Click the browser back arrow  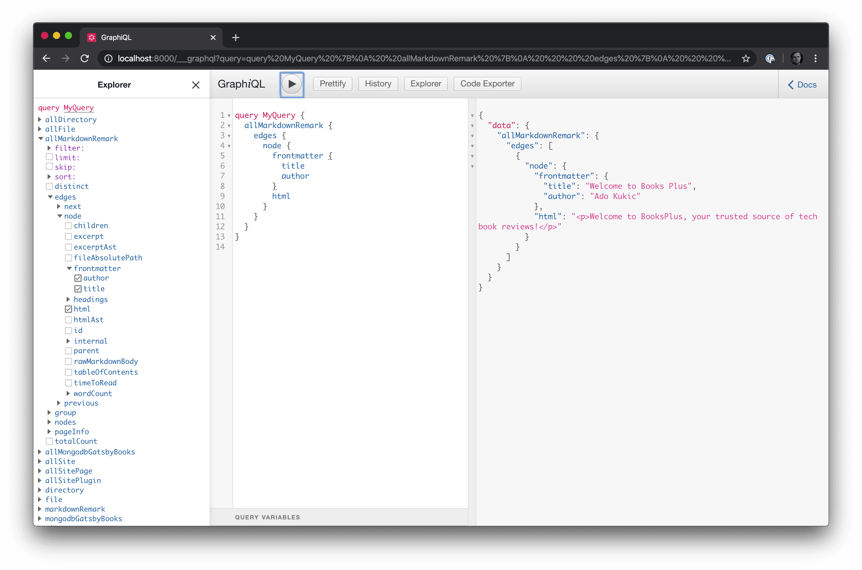click(46, 58)
